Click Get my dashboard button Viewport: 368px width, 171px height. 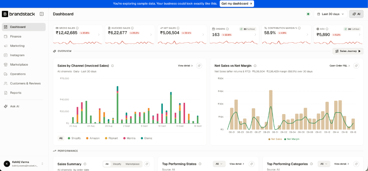point(237,4)
